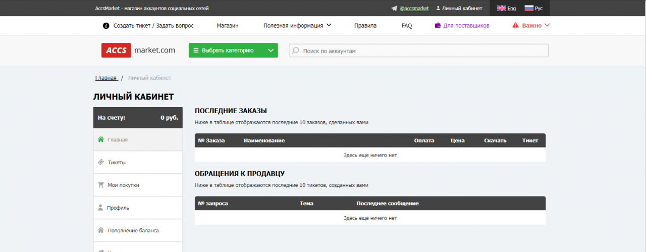
Task: Click the red warning triangle icon
Action: (x=515, y=25)
